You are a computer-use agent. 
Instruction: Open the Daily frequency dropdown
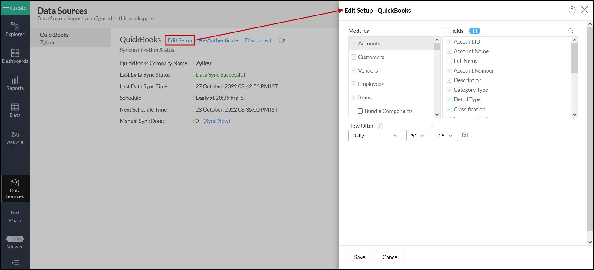[x=375, y=136]
